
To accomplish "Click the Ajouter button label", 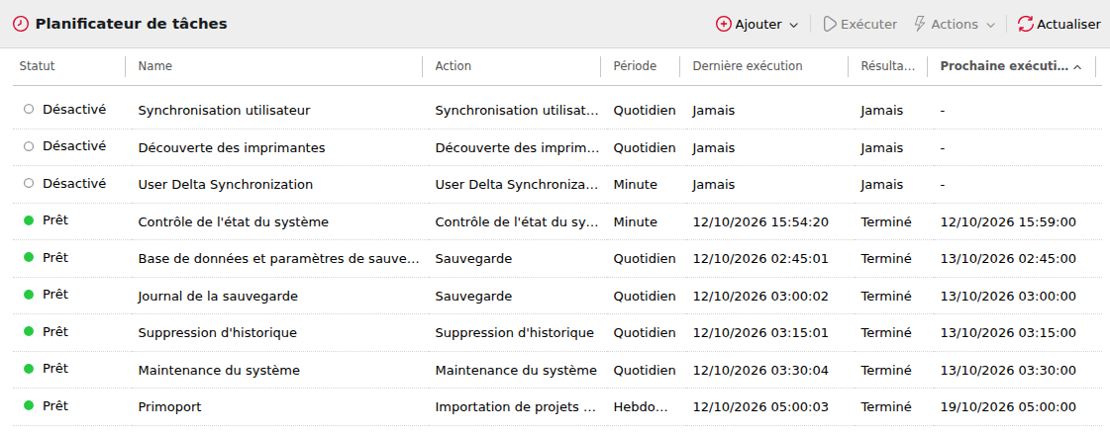I will tap(758, 25).
